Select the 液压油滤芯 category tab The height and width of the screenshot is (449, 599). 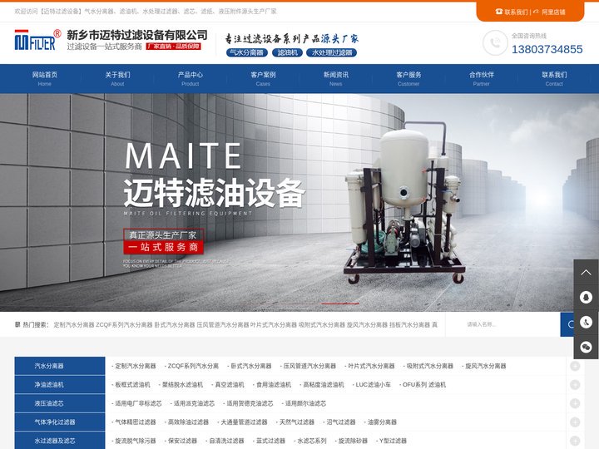[60, 403]
